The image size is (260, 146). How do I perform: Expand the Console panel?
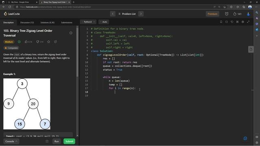[x=11, y=142]
